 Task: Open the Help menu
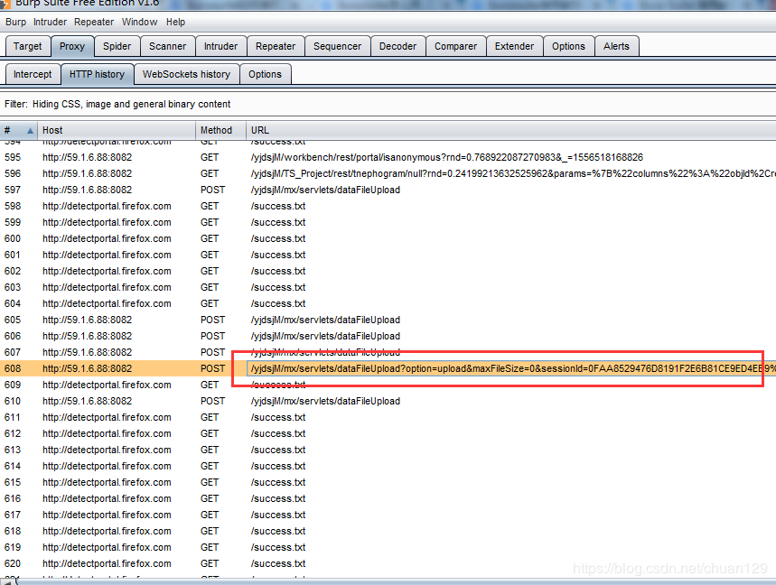(x=175, y=22)
